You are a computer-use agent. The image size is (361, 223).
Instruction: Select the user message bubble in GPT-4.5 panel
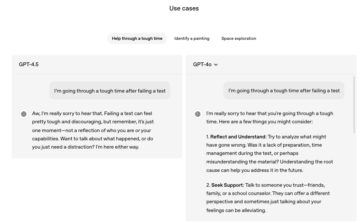pos(110,91)
